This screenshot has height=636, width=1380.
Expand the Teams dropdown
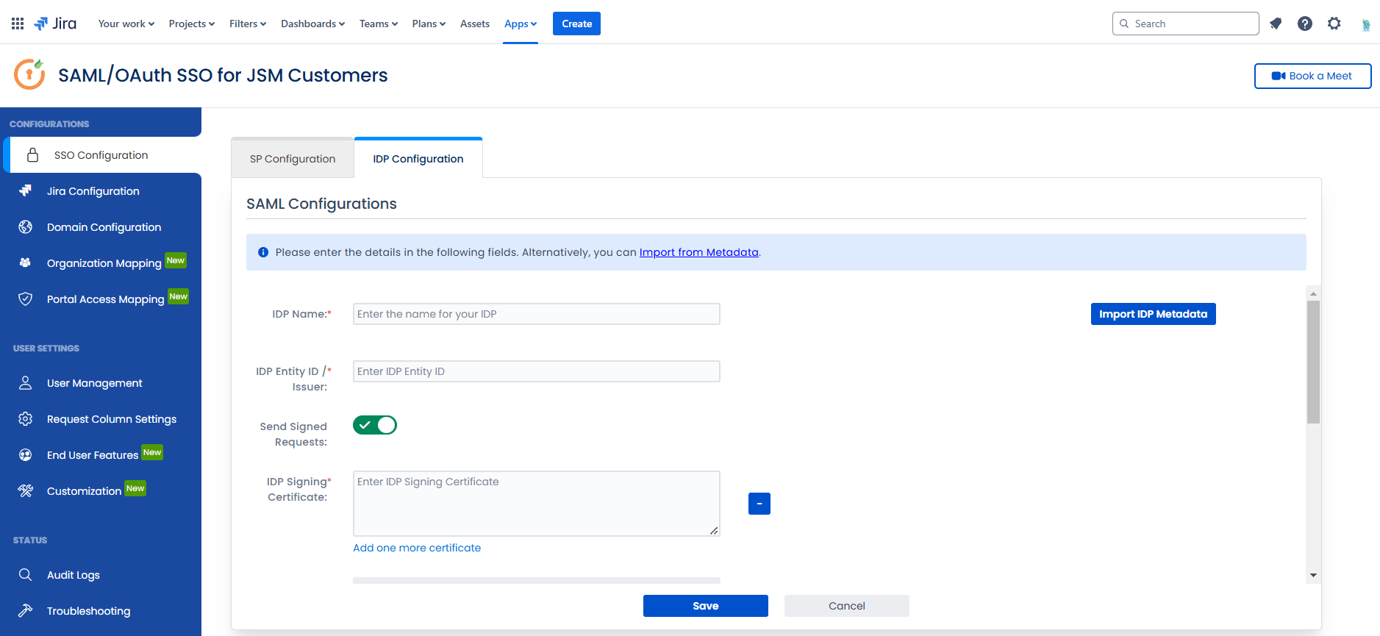(379, 24)
